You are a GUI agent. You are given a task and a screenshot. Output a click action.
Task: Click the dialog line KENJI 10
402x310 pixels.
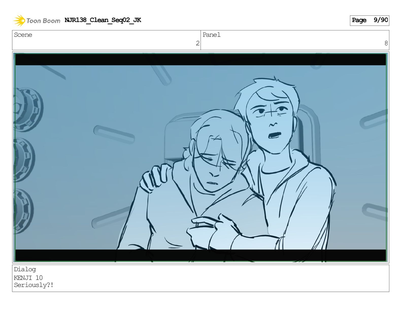[x=28, y=278]
